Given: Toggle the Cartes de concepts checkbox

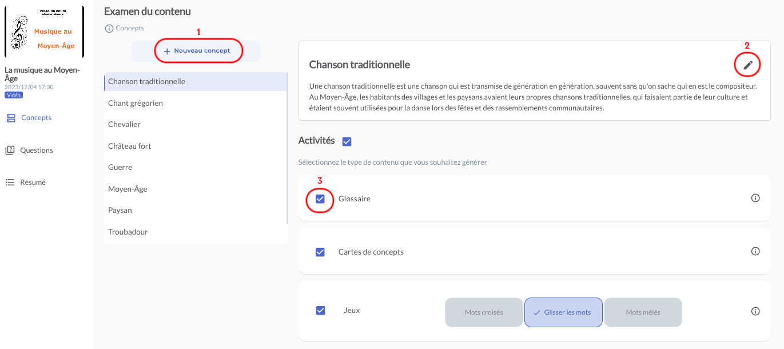Looking at the screenshot, I should click(x=320, y=252).
